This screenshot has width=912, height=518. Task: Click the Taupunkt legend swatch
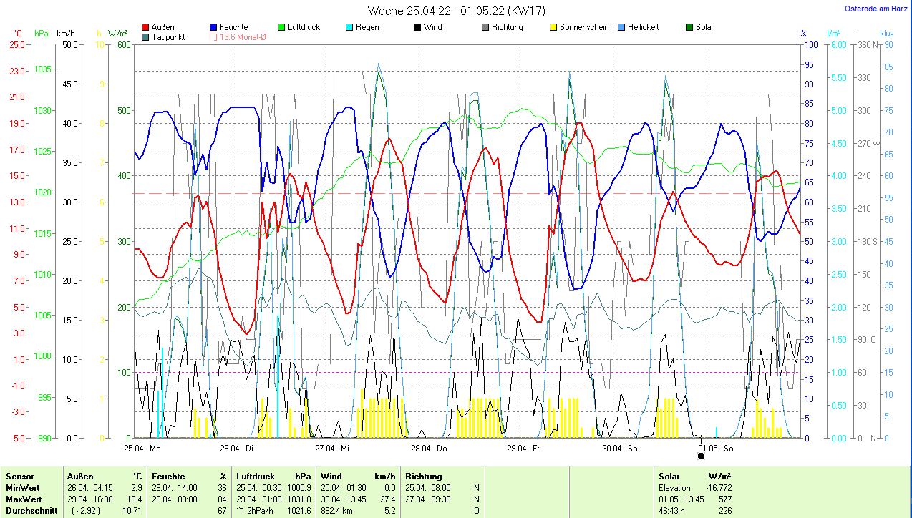click(146, 37)
